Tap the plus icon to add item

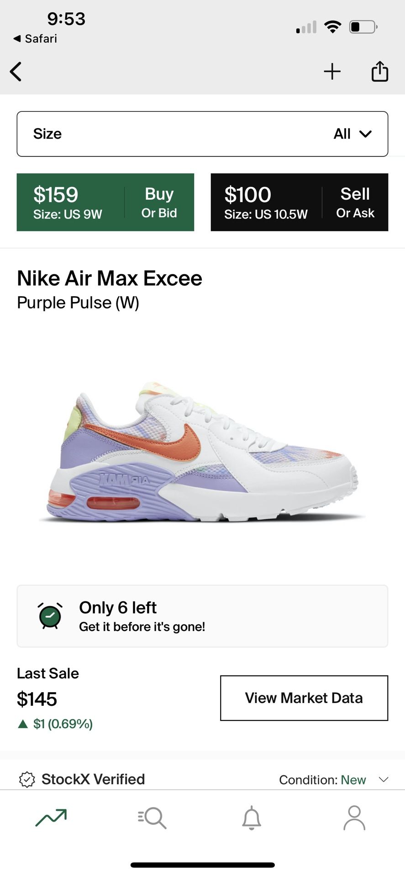[332, 72]
